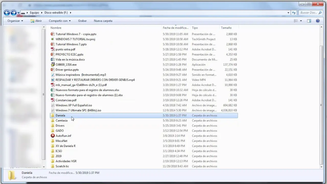This screenshot has width=327, height=184.
Task: Open address bar previous locations dropdown
Action: [288, 13]
